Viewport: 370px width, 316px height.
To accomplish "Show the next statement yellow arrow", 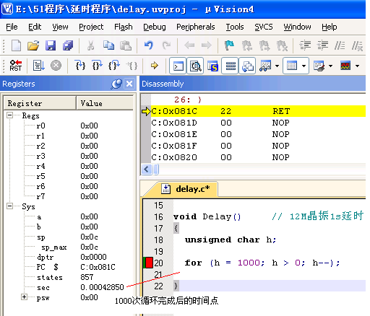I will (x=155, y=66).
